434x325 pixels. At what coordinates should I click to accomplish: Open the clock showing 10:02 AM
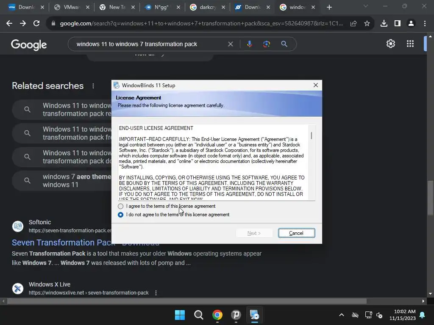403,315
